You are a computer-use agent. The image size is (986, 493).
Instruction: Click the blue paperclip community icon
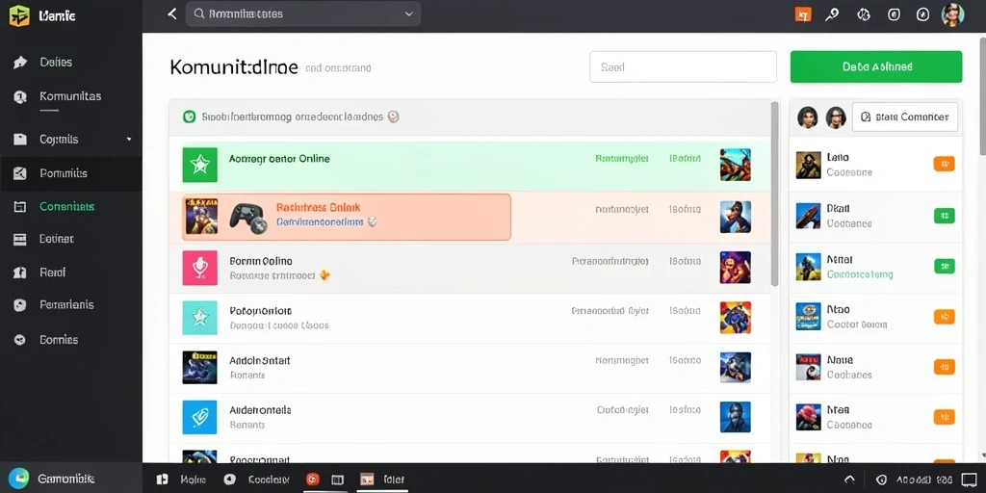click(x=200, y=418)
